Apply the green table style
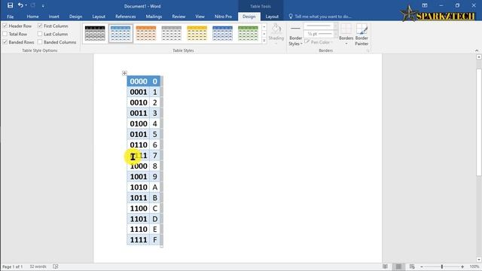Screen dimensions: 482x271 click(248, 33)
